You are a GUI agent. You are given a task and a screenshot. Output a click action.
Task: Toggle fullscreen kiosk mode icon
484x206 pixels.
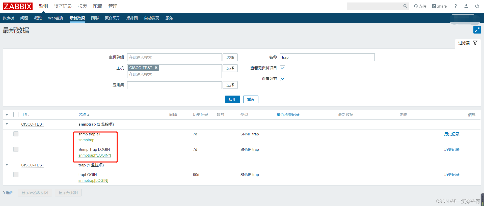477,30
